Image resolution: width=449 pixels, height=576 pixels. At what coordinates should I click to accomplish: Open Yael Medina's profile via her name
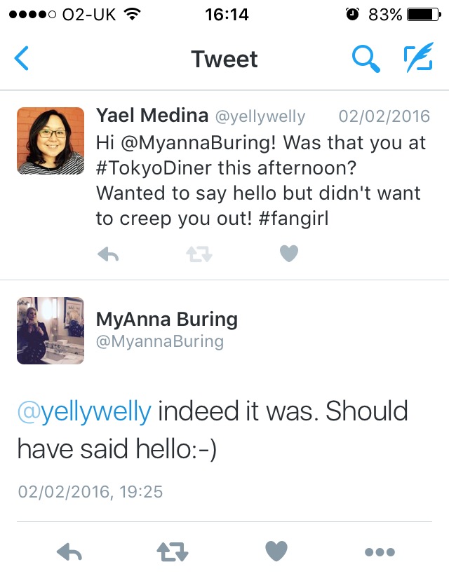(x=154, y=116)
